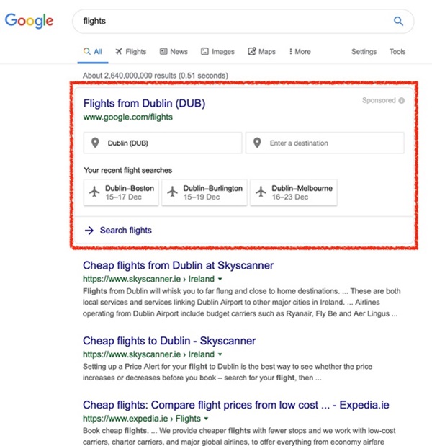Click the Google logo

(30, 21)
